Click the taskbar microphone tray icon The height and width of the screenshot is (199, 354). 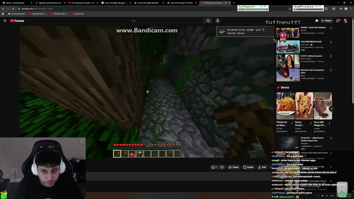(x=327, y=196)
